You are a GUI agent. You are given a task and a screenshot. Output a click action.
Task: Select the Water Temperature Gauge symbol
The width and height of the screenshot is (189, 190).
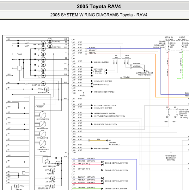click(43, 143)
